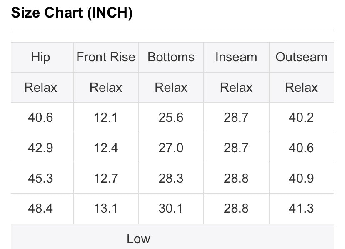The image size is (345, 249).
Task: Select the 12.7 front rise cell
Action: [106, 178]
